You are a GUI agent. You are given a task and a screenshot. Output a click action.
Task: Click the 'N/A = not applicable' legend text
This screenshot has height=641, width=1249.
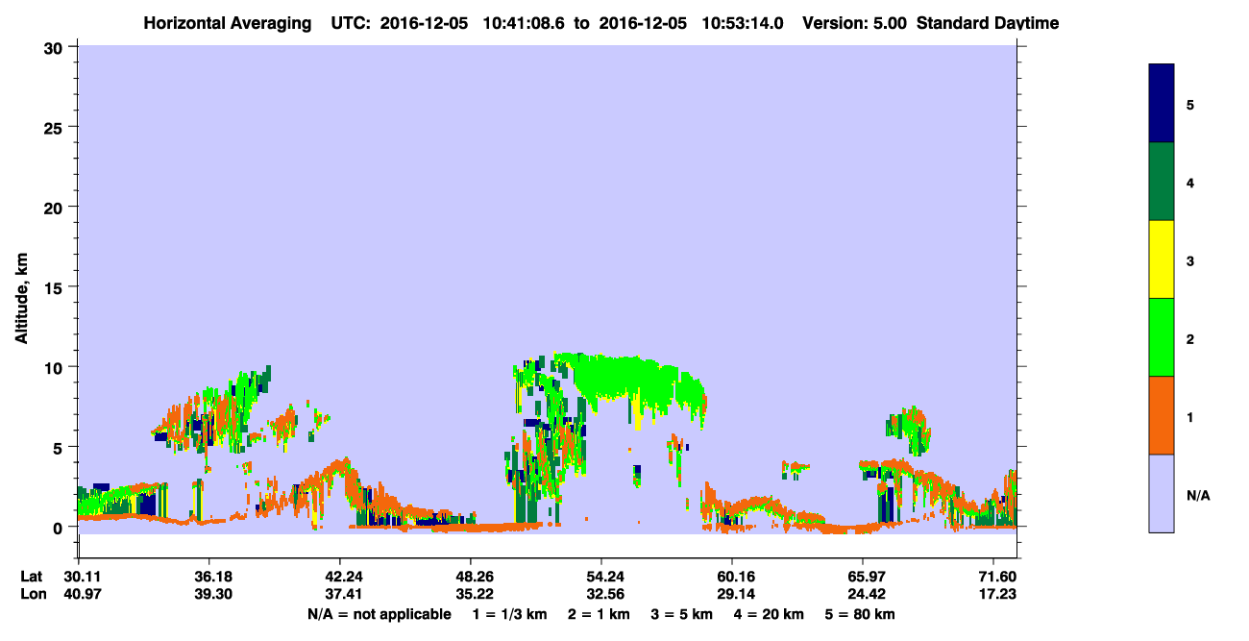pyautogui.click(x=379, y=614)
